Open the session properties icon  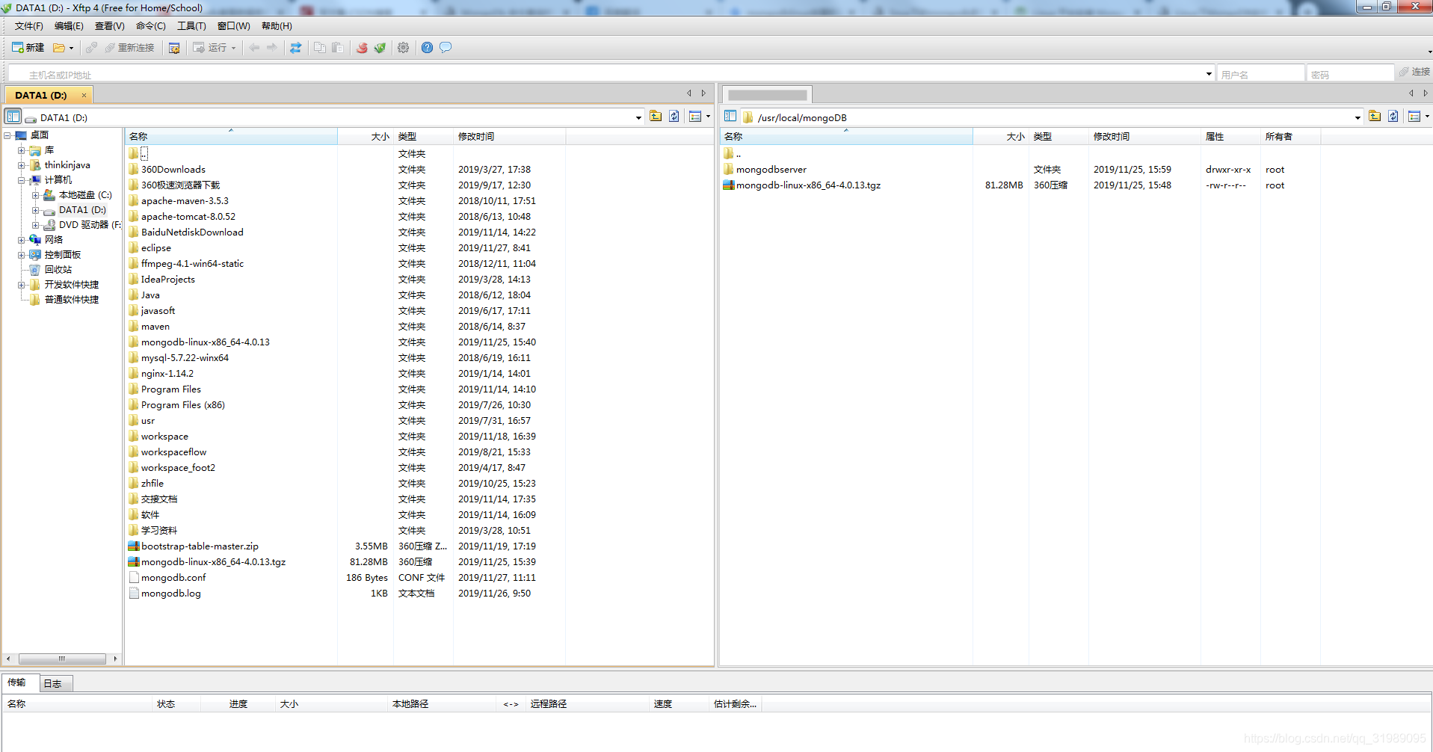pos(174,48)
